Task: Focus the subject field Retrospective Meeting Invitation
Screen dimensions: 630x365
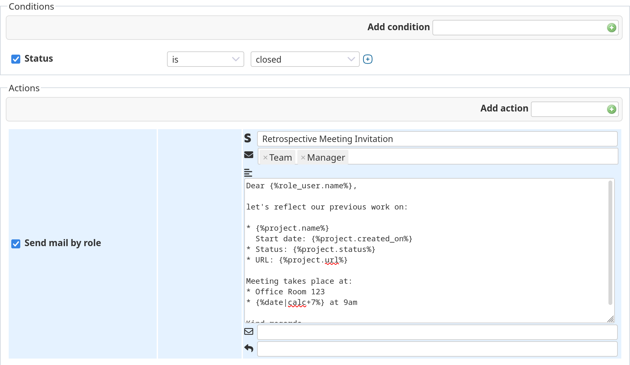Action: coord(437,139)
